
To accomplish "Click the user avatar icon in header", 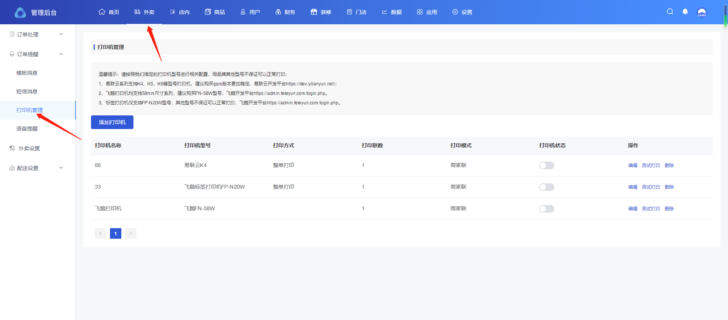I will [x=702, y=12].
